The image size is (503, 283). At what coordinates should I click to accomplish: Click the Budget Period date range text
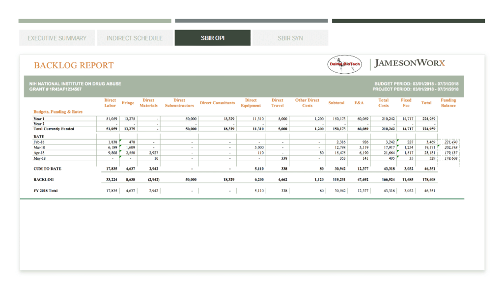(417, 84)
